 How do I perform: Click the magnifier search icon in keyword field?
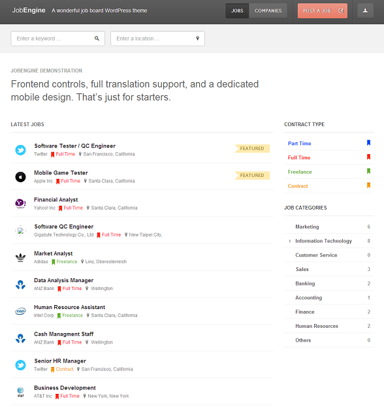point(97,39)
